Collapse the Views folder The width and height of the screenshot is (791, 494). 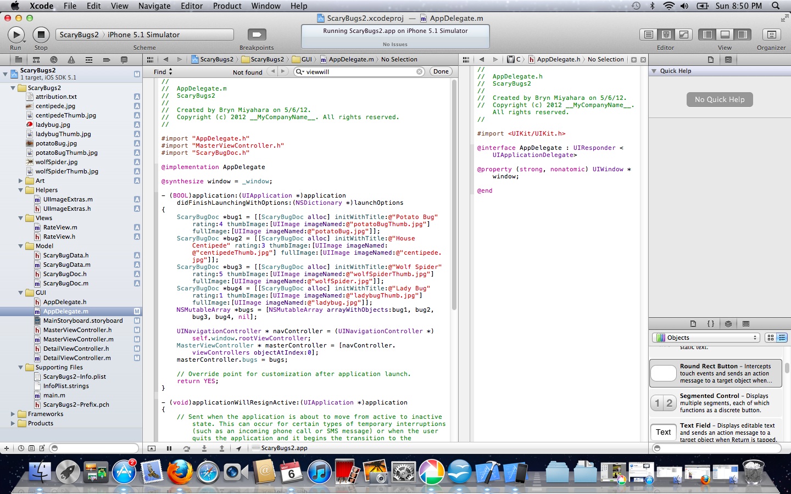(21, 218)
